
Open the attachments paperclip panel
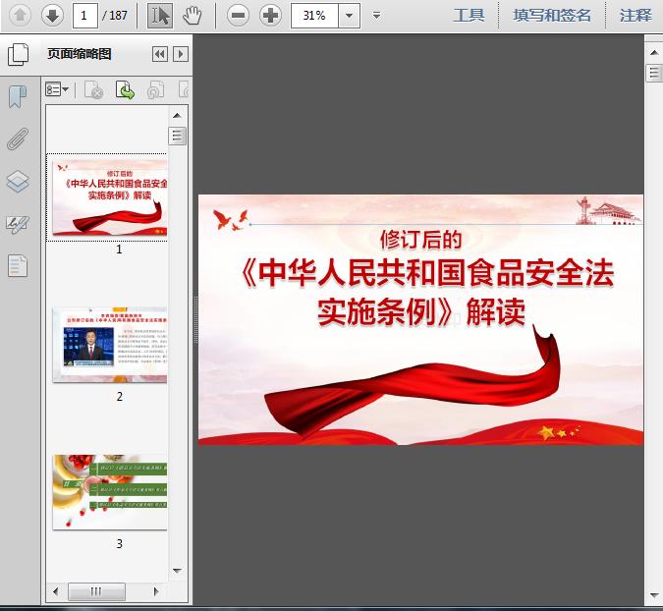coord(18,139)
